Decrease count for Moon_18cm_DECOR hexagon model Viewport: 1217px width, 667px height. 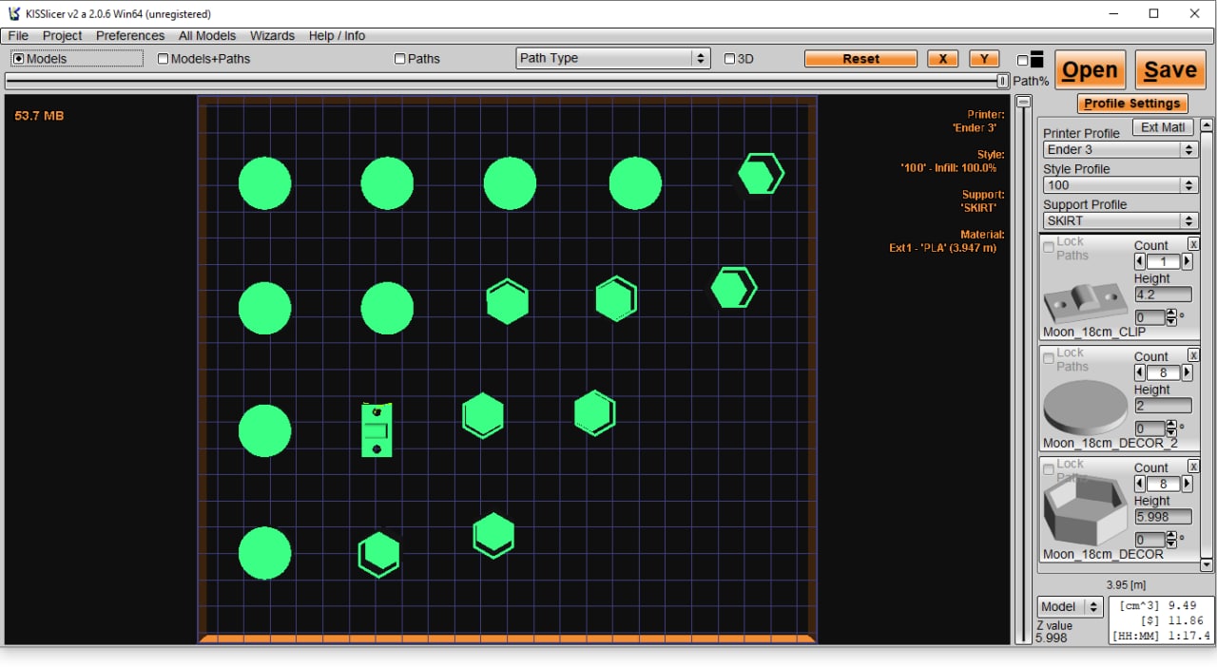click(1140, 484)
